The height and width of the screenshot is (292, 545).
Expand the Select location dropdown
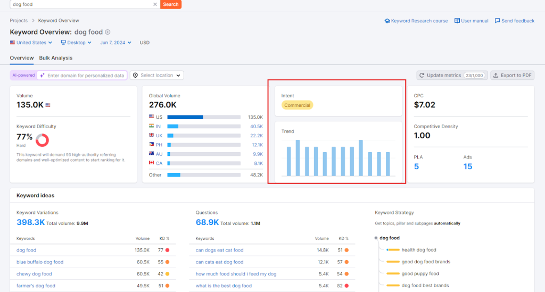click(157, 76)
